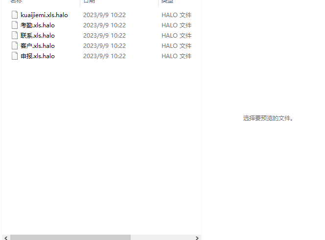325x240 pixels.
Task: Sort by the name column header
Action: (16, 1)
